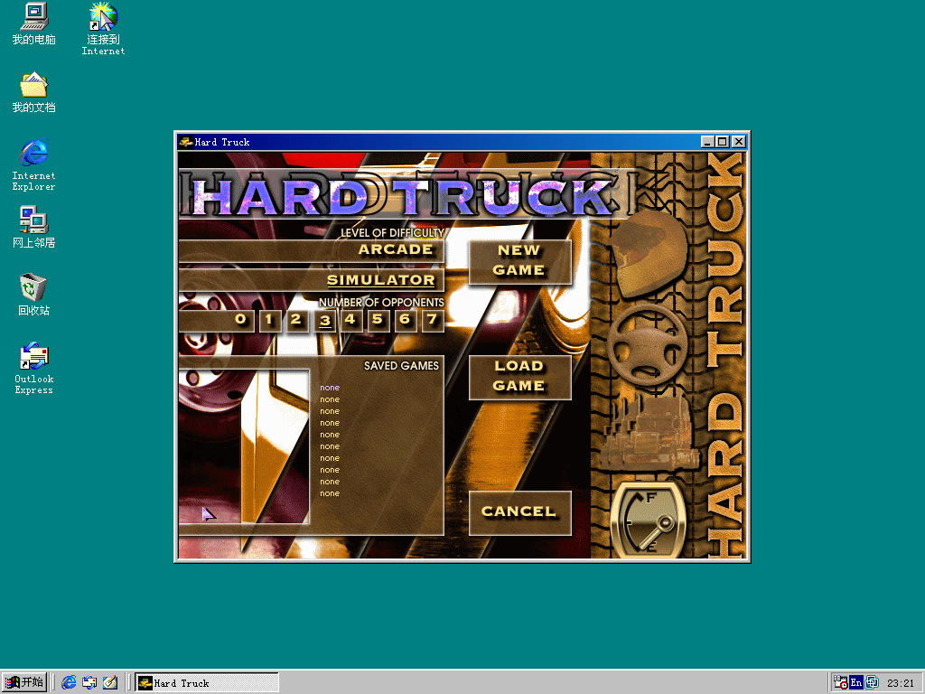This screenshot has width=925, height=694.
Task: Set number of opponents to 2
Action: [x=296, y=321]
